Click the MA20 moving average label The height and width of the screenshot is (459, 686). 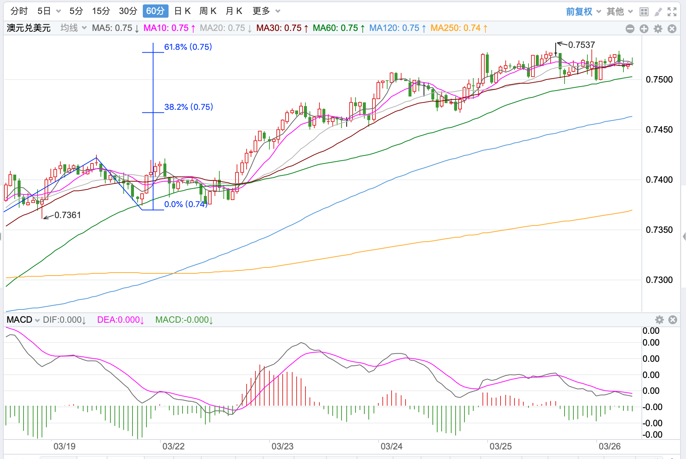coord(226,28)
